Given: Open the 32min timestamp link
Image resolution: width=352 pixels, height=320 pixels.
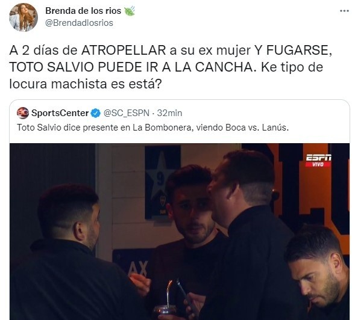Looking at the screenshot, I should pyautogui.click(x=169, y=113).
